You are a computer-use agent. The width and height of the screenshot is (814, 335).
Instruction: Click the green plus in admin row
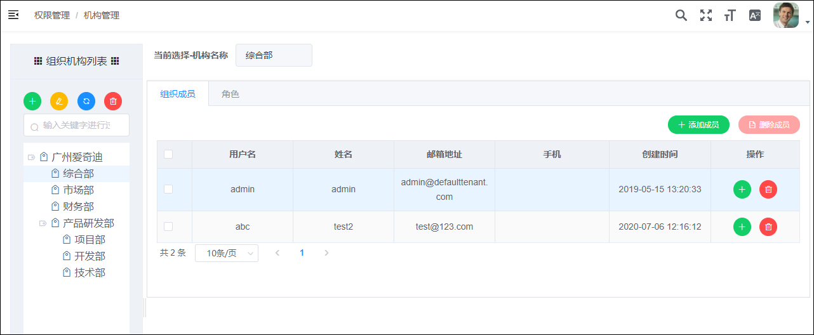[x=742, y=189]
